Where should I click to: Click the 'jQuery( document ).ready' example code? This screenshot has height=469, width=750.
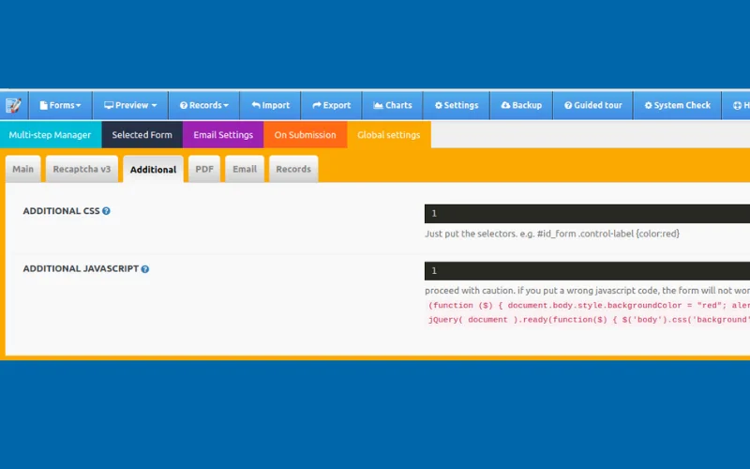[x=588, y=320]
